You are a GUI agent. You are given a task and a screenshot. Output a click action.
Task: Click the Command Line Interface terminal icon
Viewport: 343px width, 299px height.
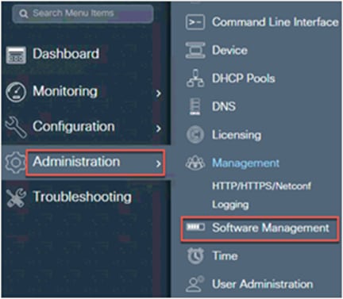tap(195, 22)
